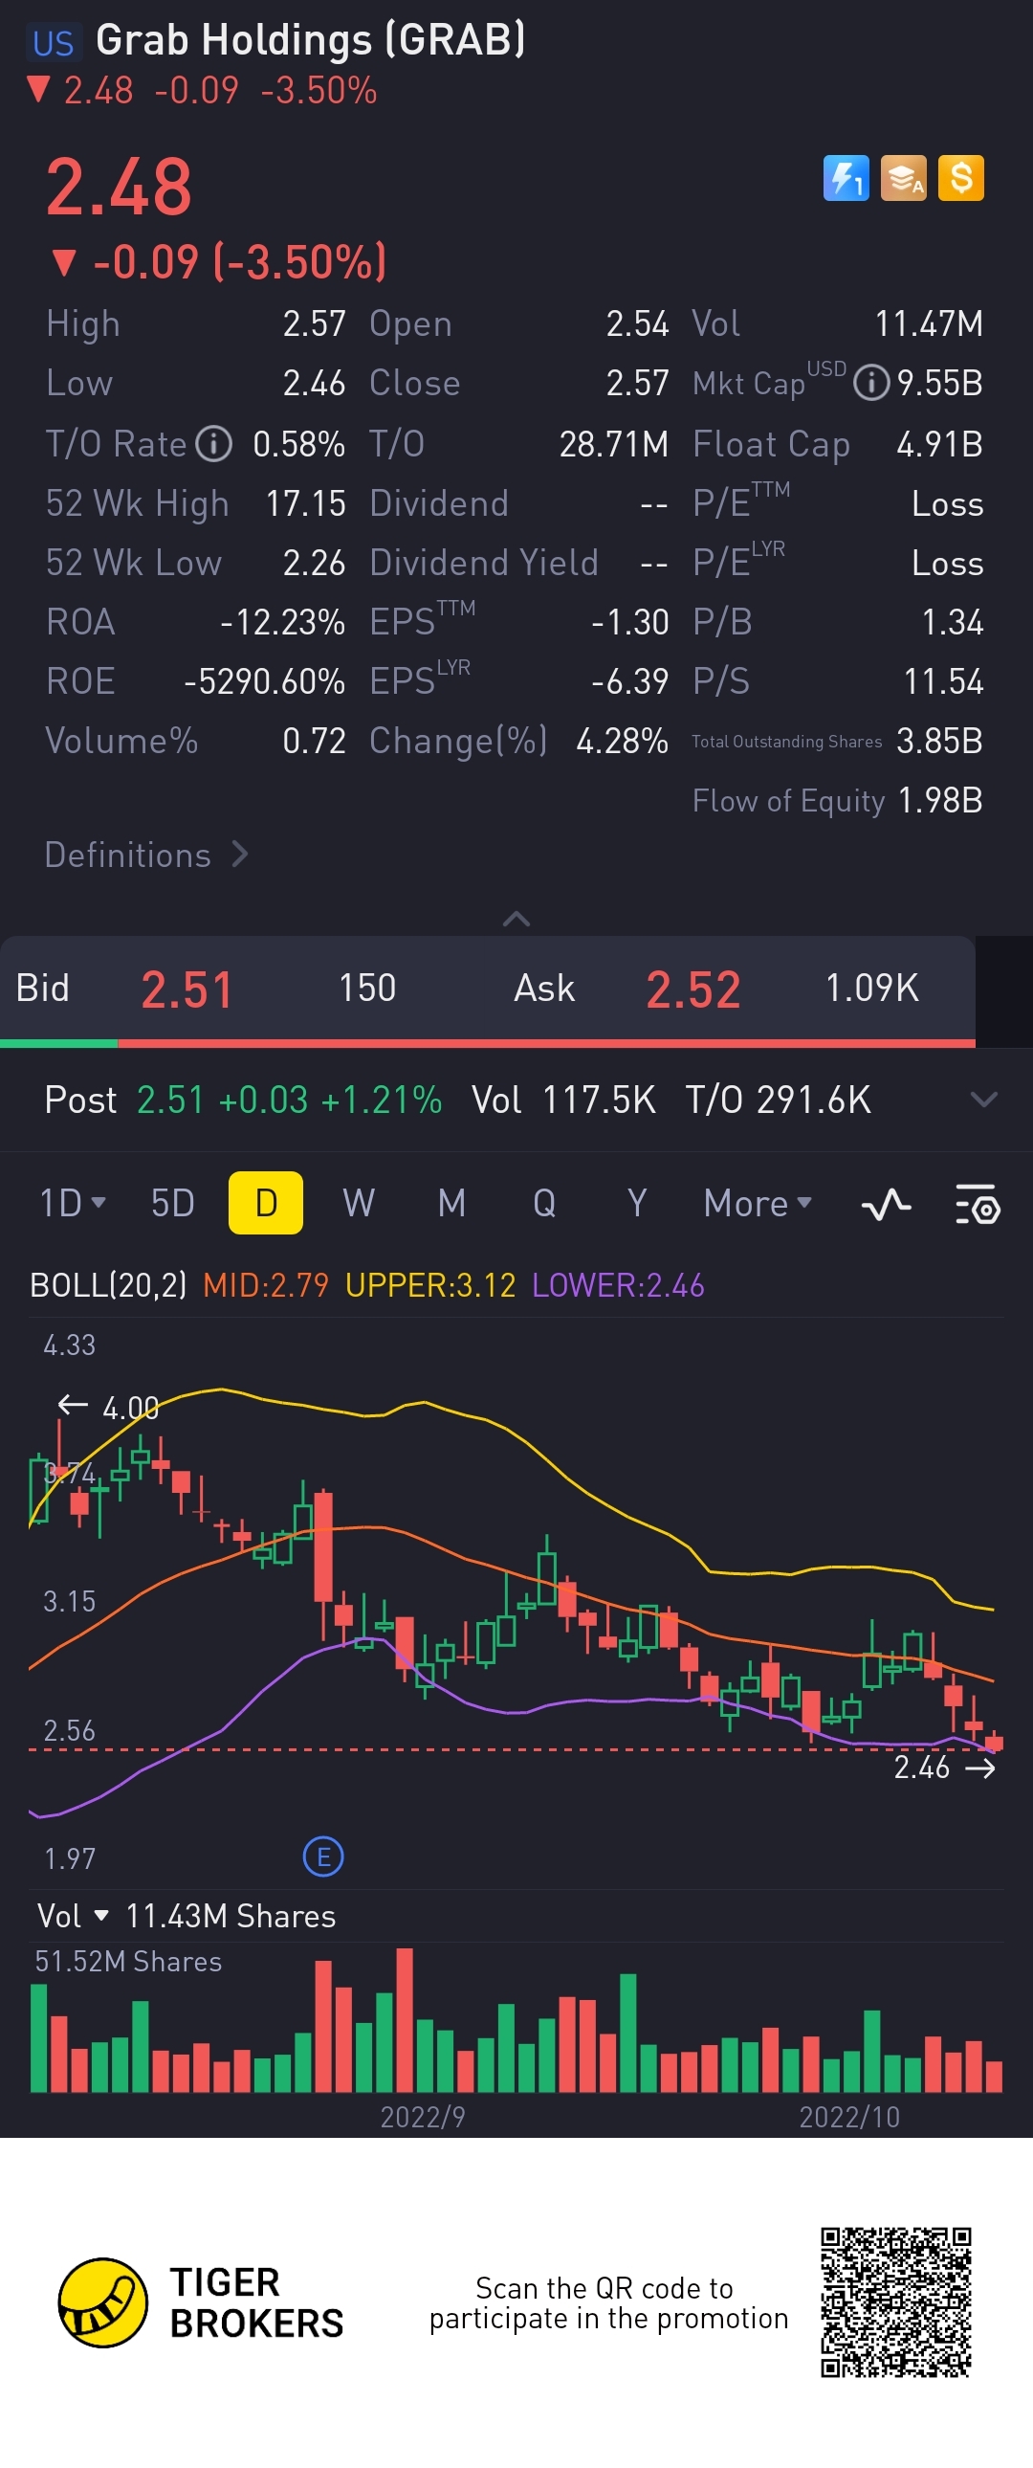Tap the ROE value -5290.60%
This screenshot has height=2468, width=1033.
264,681
